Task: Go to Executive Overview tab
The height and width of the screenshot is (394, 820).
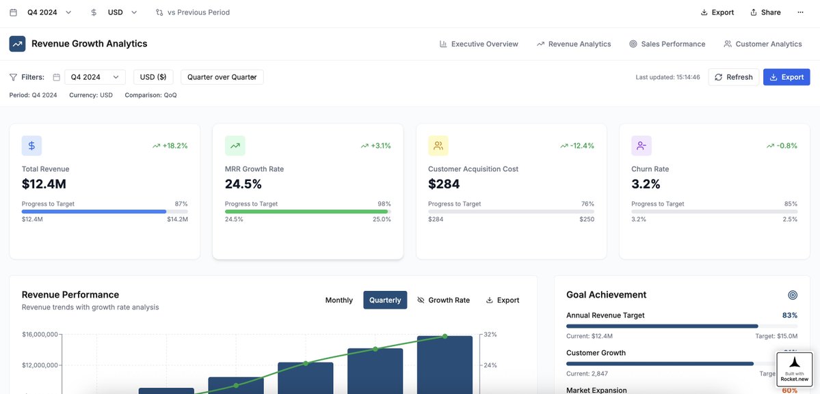Action: pos(479,44)
